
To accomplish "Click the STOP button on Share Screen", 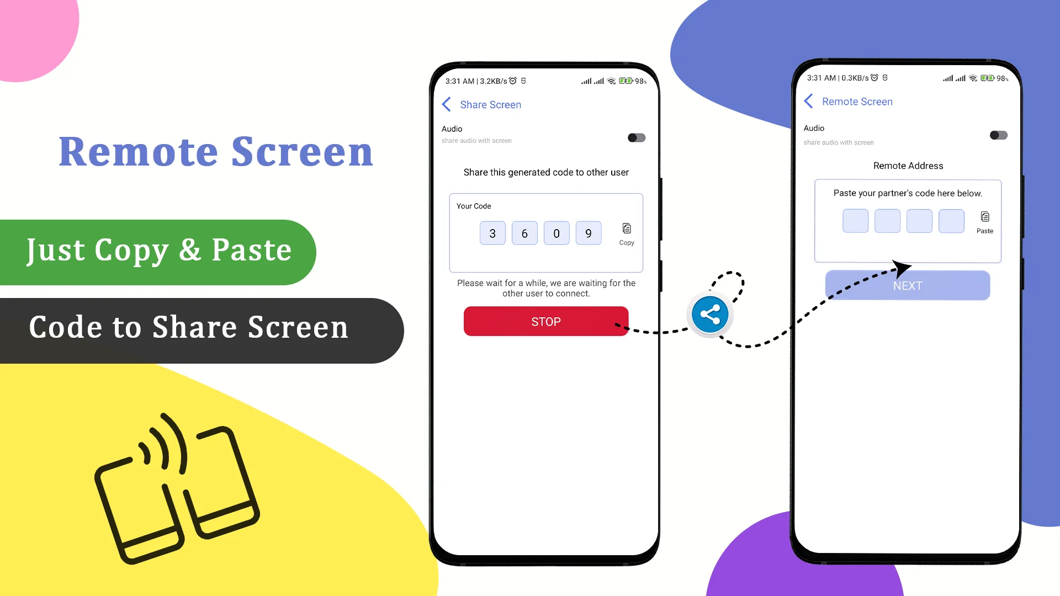I will click(x=546, y=322).
